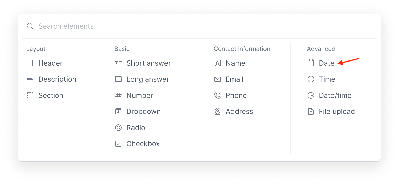This screenshot has height=184, width=399.
Task: Add a Long answer element
Action: (x=148, y=79)
